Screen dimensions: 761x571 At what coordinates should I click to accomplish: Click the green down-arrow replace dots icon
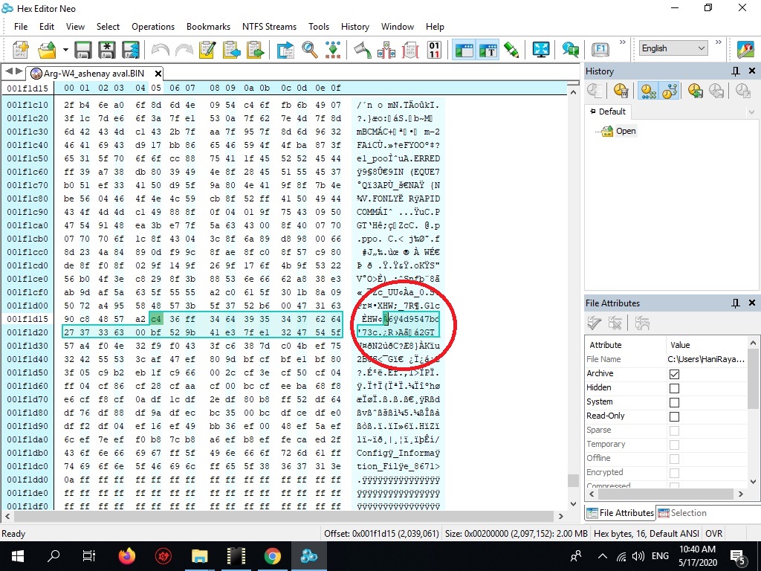333,50
